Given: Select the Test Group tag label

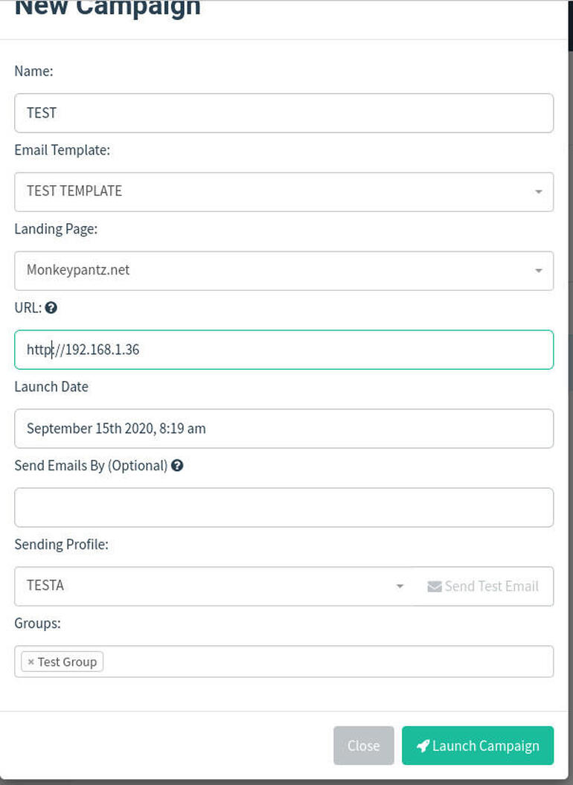Looking at the screenshot, I should click(x=67, y=661).
